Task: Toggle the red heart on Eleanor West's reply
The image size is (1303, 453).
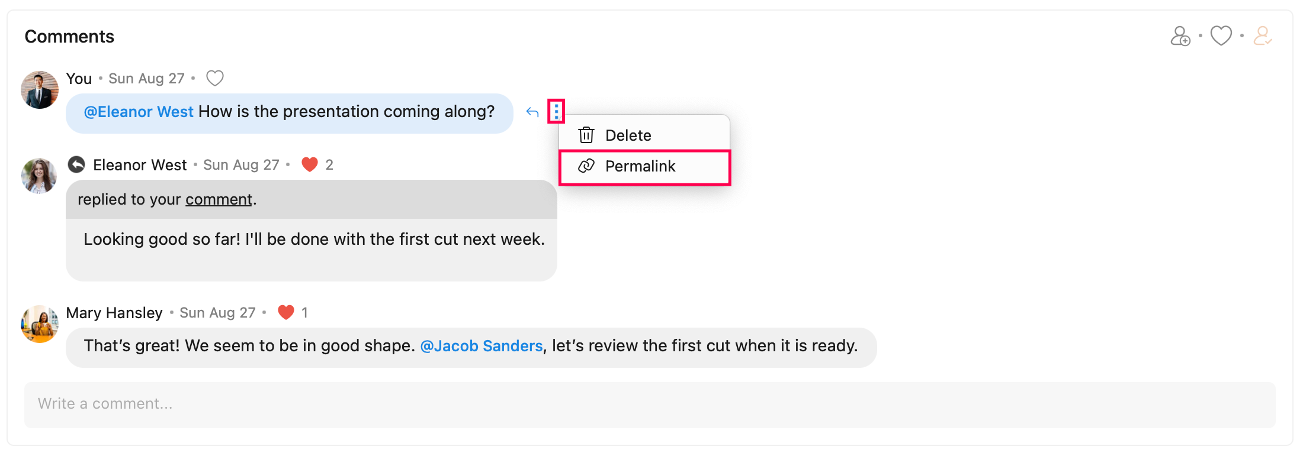Action: 310,164
